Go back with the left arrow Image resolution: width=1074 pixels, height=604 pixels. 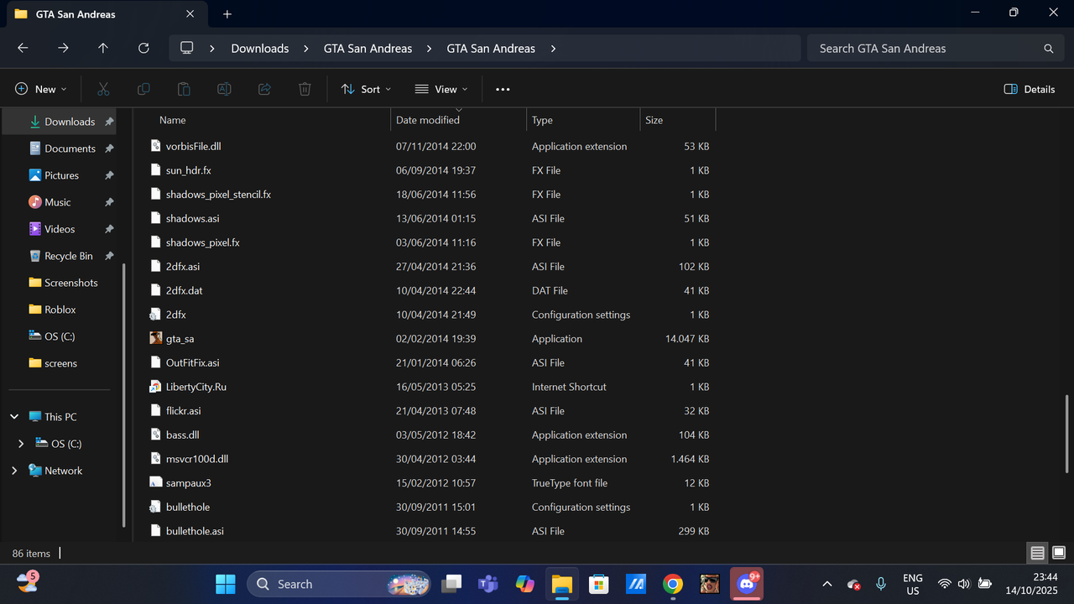[x=23, y=49]
